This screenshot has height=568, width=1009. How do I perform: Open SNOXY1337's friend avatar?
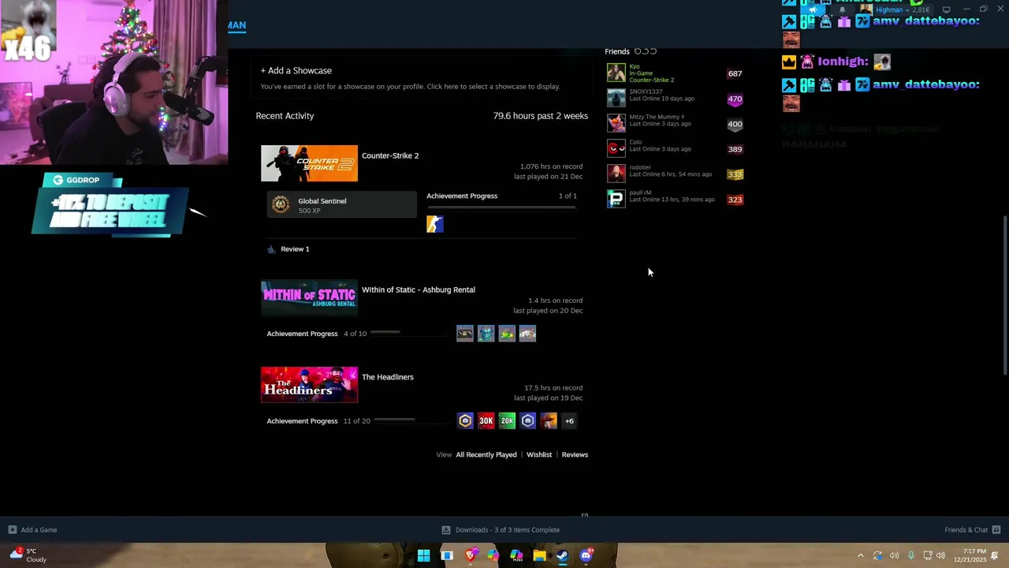pos(616,98)
